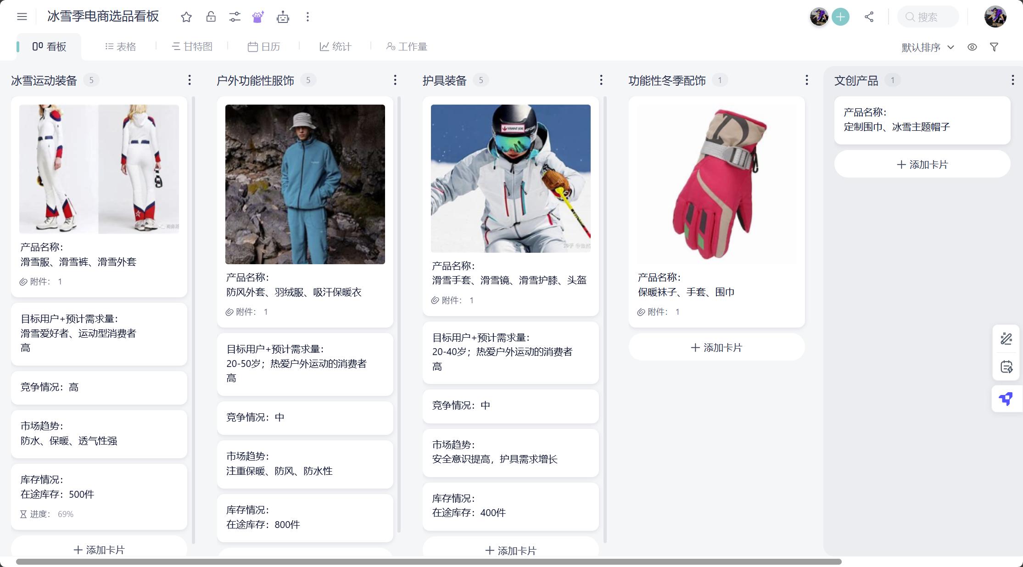
Task: Open the three-dot menu of 冰雪运动装备 column
Action: (x=190, y=79)
